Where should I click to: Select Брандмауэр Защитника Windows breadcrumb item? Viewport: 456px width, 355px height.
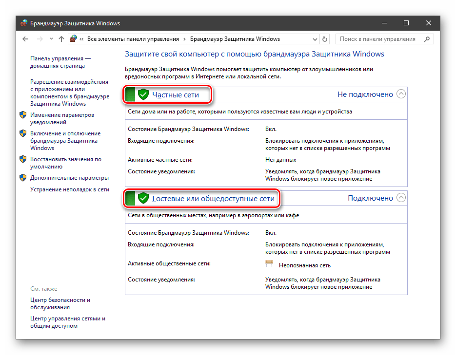click(235, 39)
